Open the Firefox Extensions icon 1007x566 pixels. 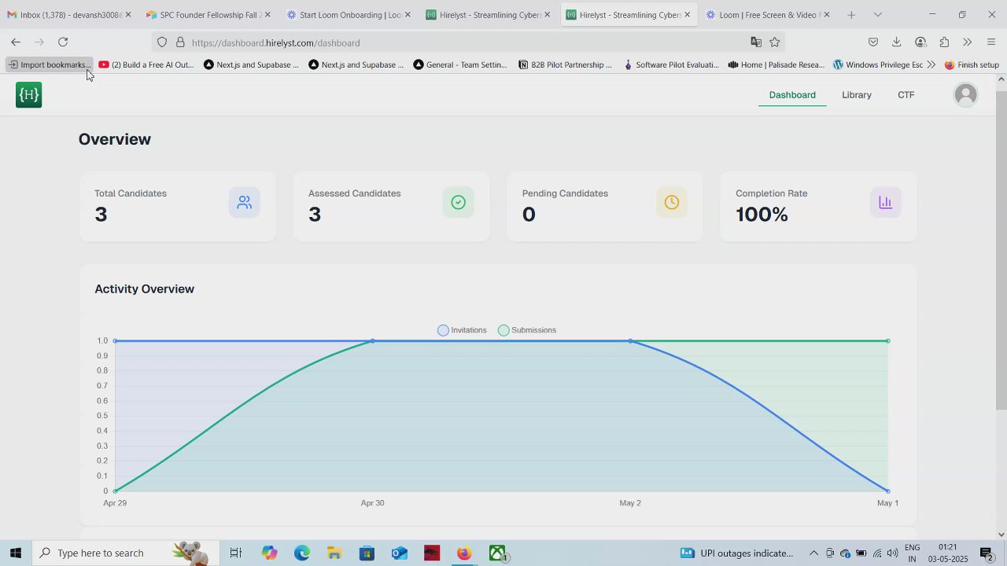click(944, 42)
